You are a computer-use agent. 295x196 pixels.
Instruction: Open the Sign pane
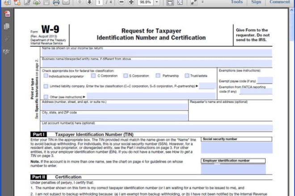tap(256, 2)
